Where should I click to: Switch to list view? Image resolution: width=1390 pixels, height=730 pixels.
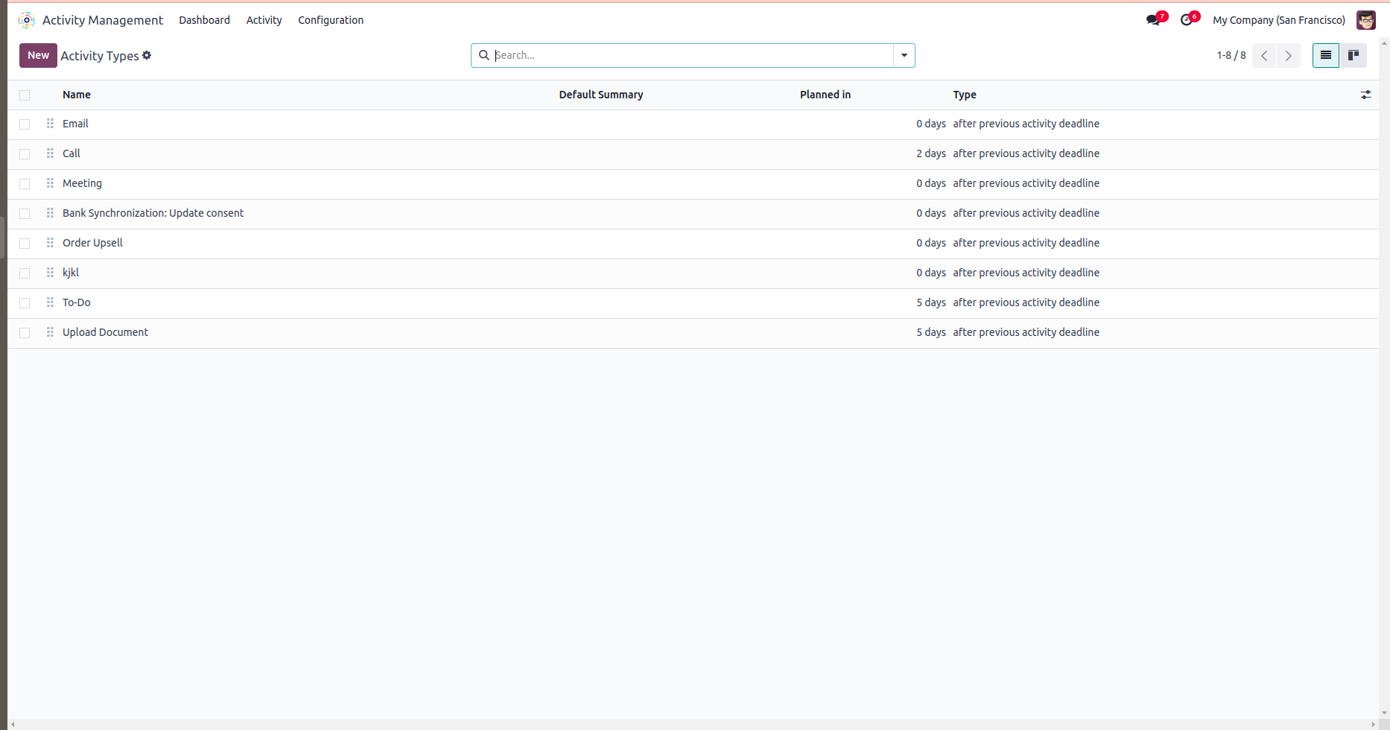point(1326,55)
